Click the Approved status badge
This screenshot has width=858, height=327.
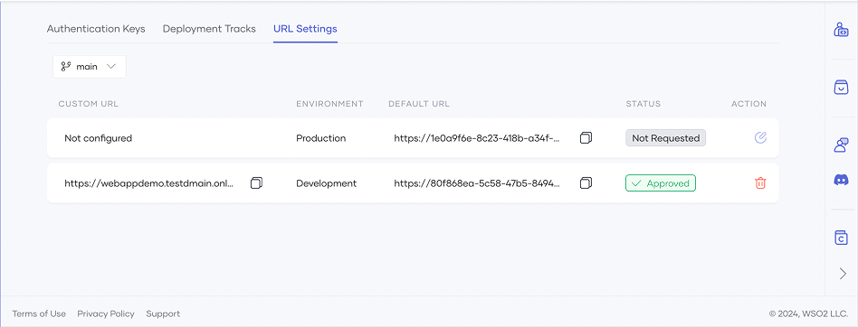(661, 183)
